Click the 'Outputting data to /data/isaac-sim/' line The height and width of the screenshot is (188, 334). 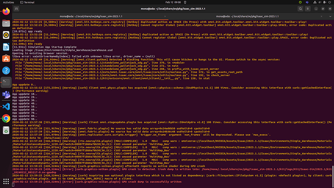pos(41,138)
